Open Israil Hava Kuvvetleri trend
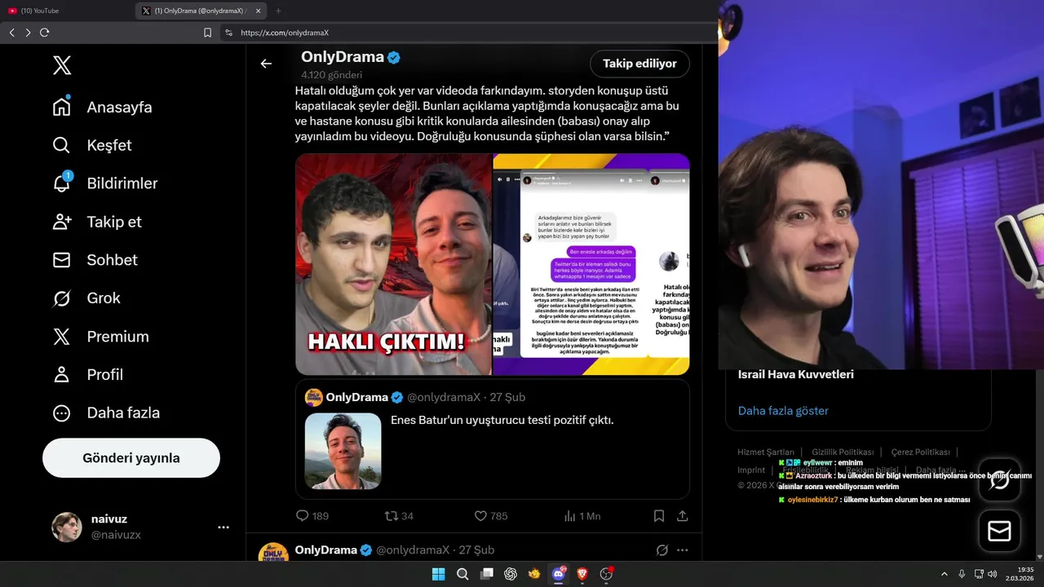The width and height of the screenshot is (1044, 587). click(x=796, y=375)
